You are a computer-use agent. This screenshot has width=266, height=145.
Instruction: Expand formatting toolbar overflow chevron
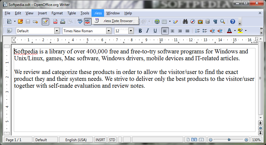[x=261, y=29]
